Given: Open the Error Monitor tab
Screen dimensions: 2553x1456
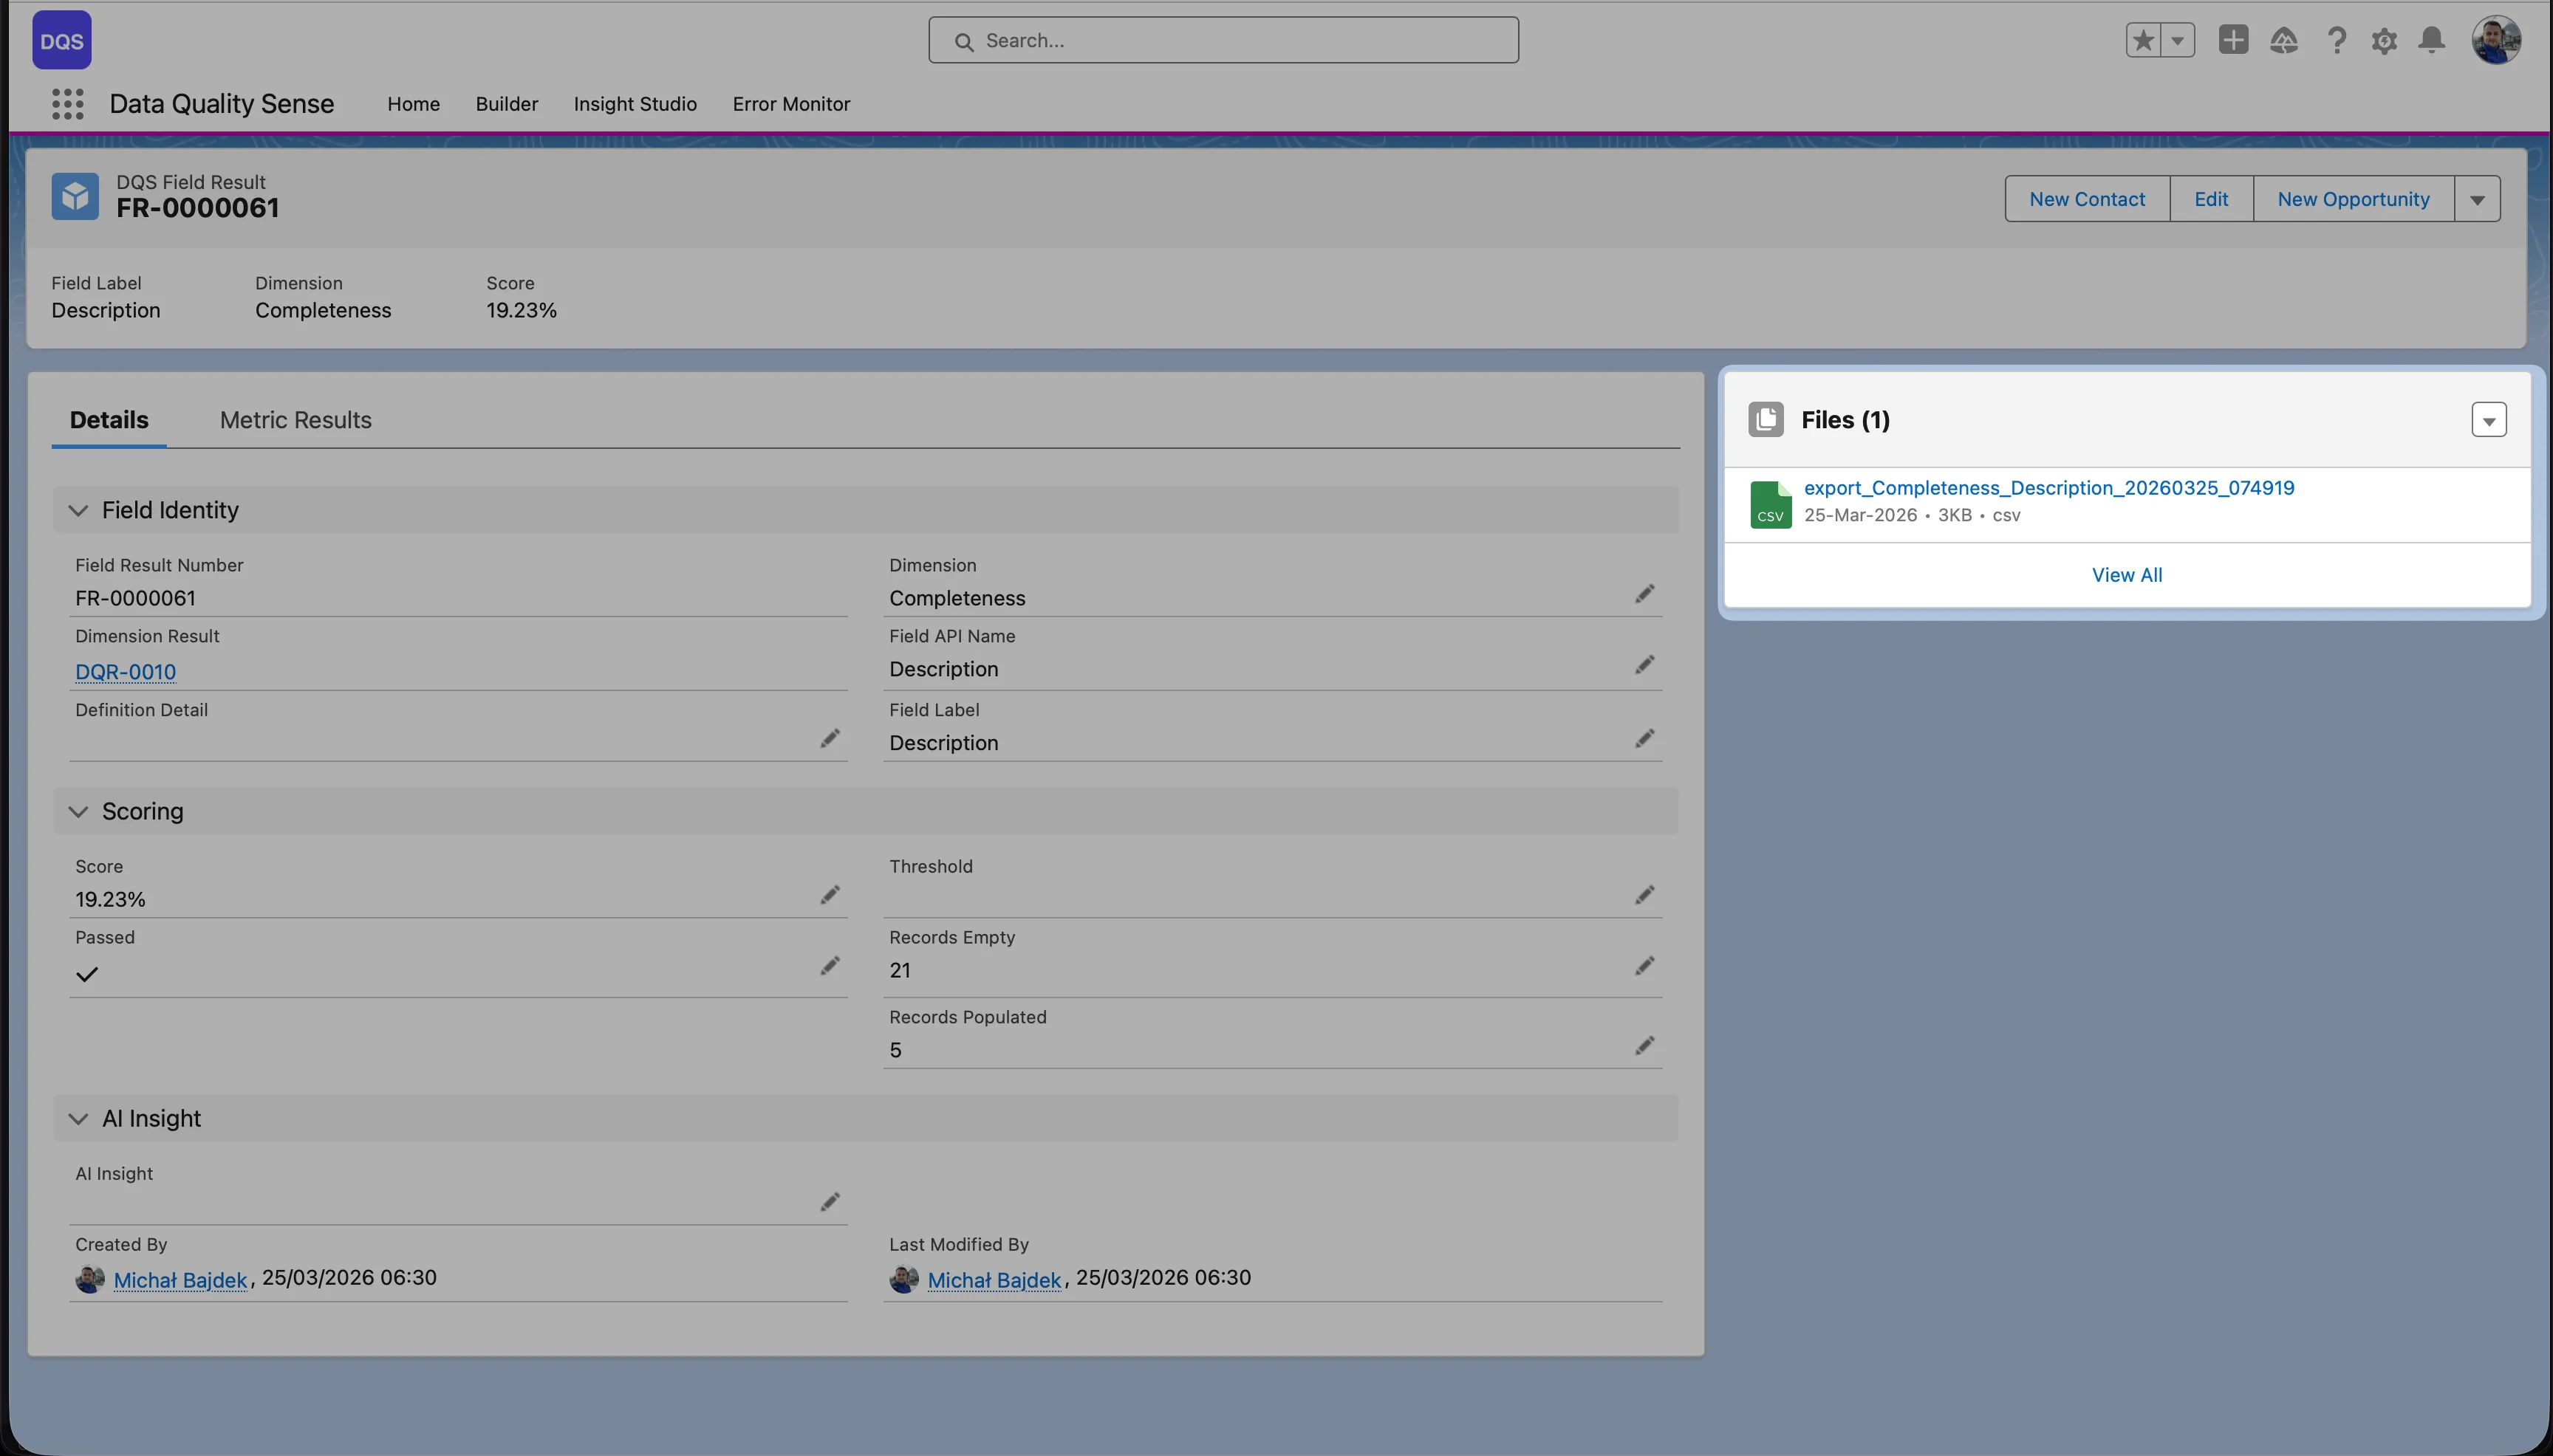Looking at the screenshot, I should click(x=790, y=103).
